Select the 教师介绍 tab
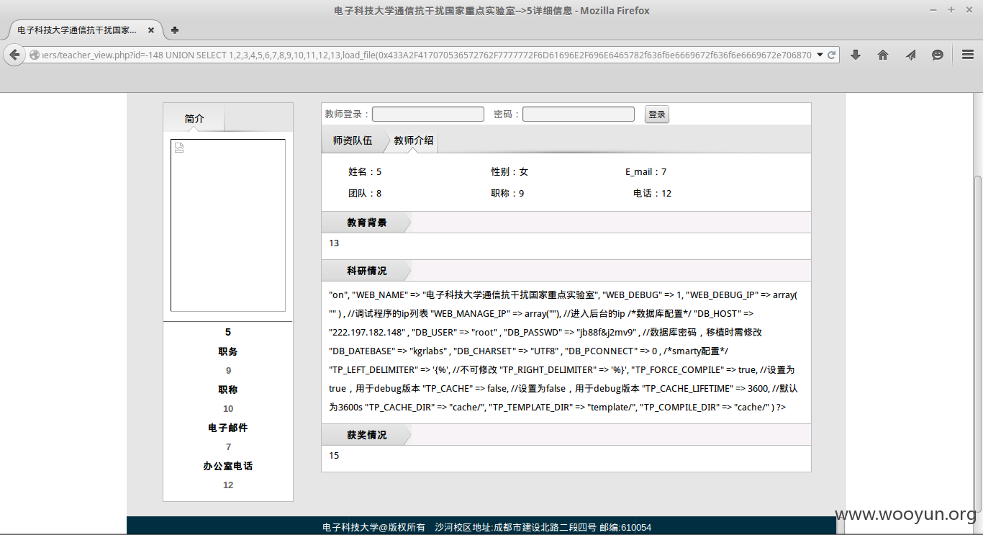Screen dimensions: 983x535 pyautogui.click(x=414, y=140)
